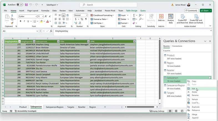
Task: Select the Region query in pane
Action: tap(187, 65)
